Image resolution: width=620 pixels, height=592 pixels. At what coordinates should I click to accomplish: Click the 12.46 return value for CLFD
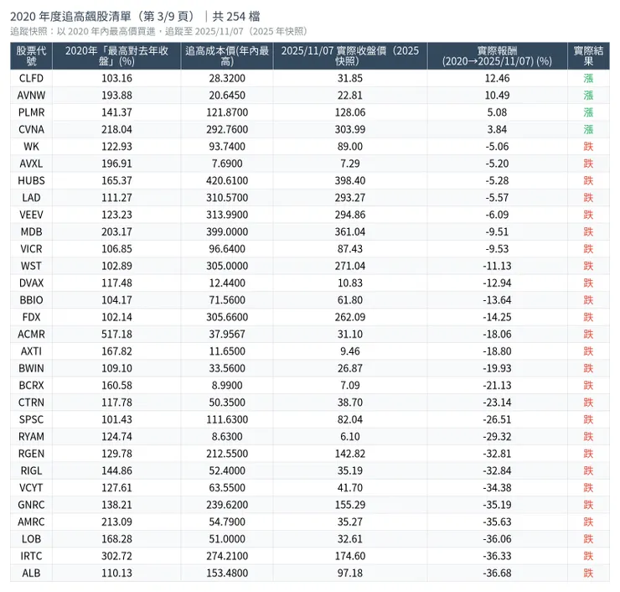(497, 78)
